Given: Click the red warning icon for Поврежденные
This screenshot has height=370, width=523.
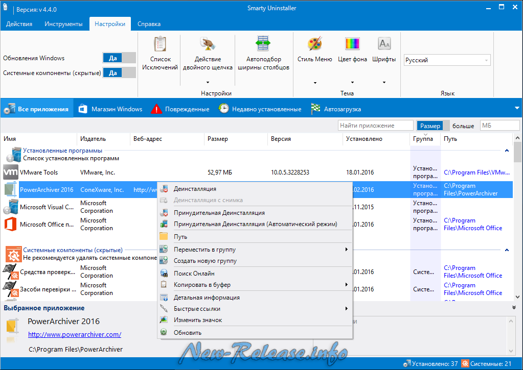Looking at the screenshot, I should pos(156,109).
